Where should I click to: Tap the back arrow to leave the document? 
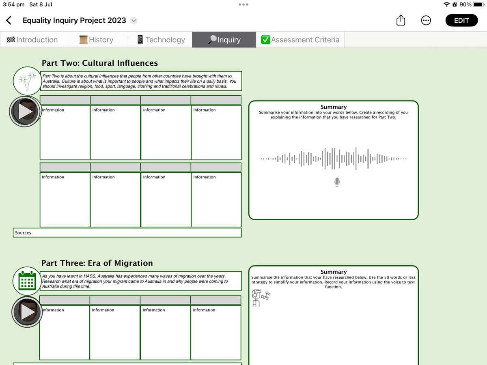pyautogui.click(x=9, y=20)
